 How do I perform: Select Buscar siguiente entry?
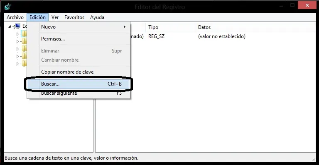click(79, 93)
